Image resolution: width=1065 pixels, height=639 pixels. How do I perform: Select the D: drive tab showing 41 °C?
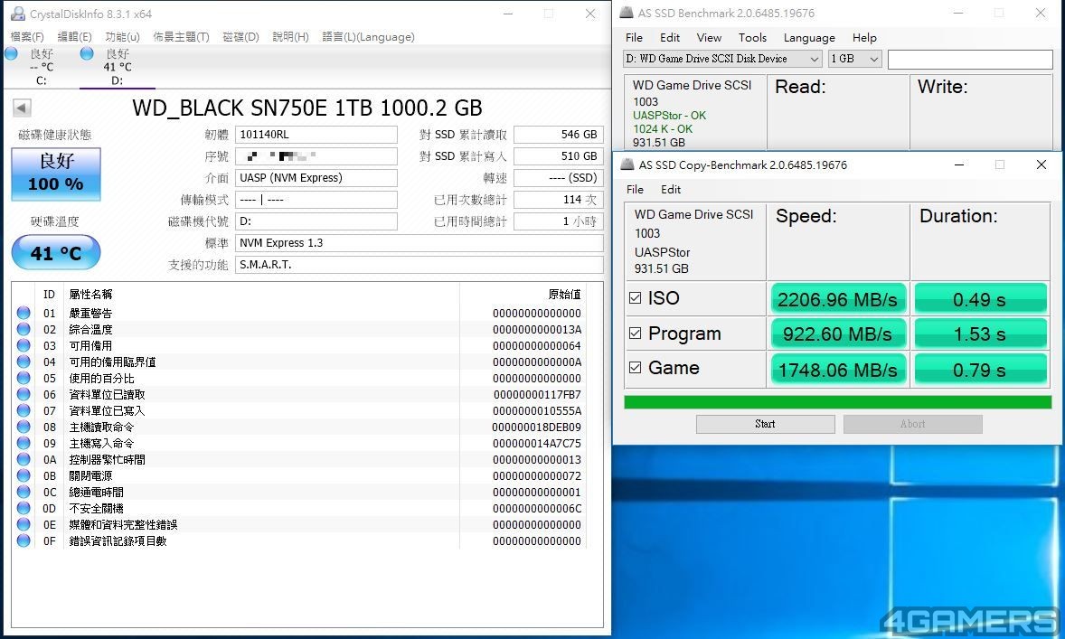click(x=118, y=67)
